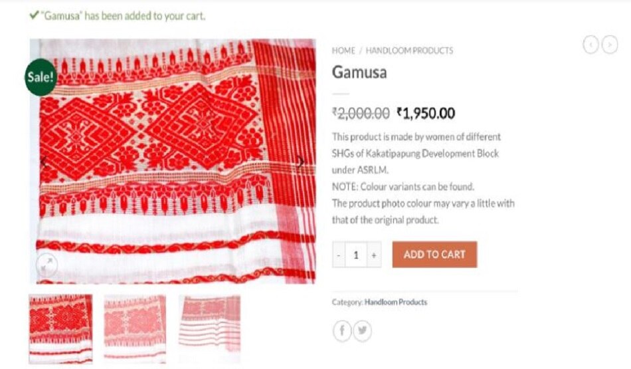Select the third Gamusa thumbnail
This screenshot has height=369, width=631.
[210, 328]
